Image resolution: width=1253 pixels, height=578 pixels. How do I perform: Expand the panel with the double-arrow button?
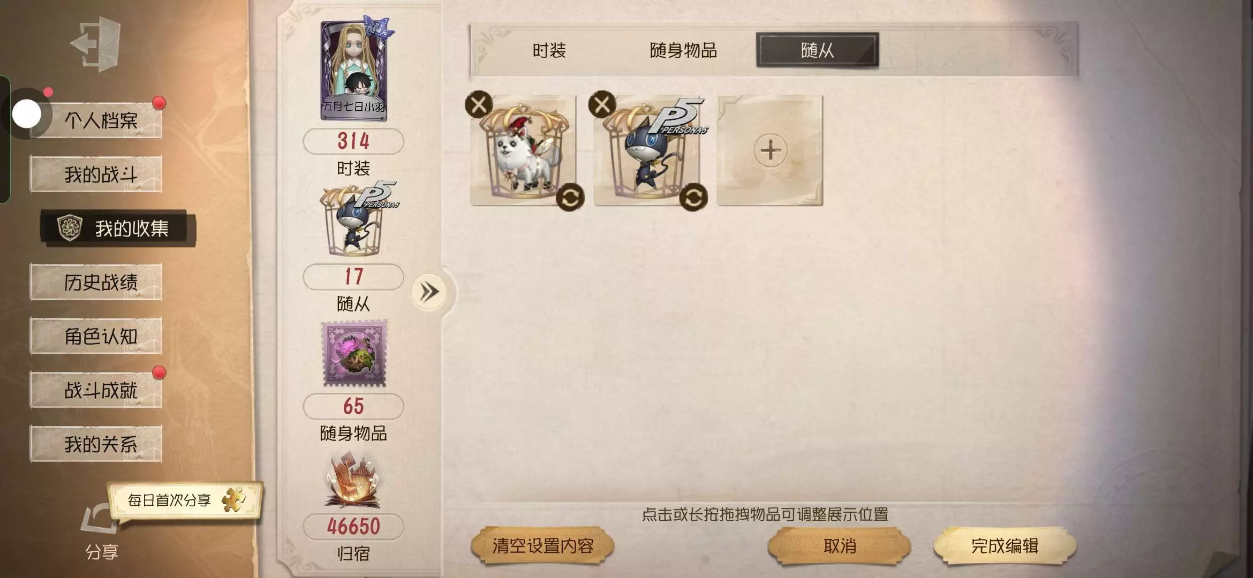point(429,292)
